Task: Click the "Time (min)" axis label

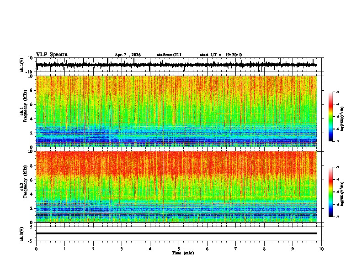Action: point(183,253)
